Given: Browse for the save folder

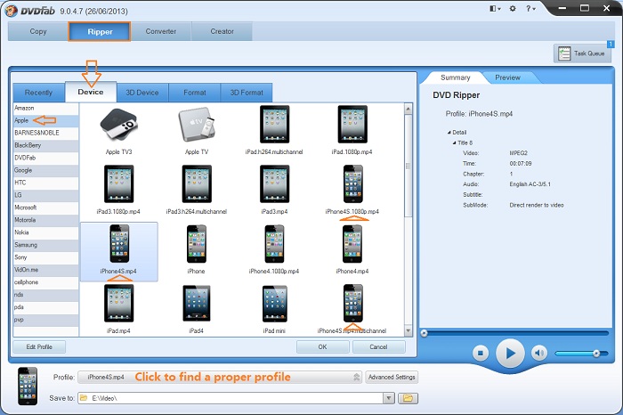Looking at the screenshot, I should (408, 398).
